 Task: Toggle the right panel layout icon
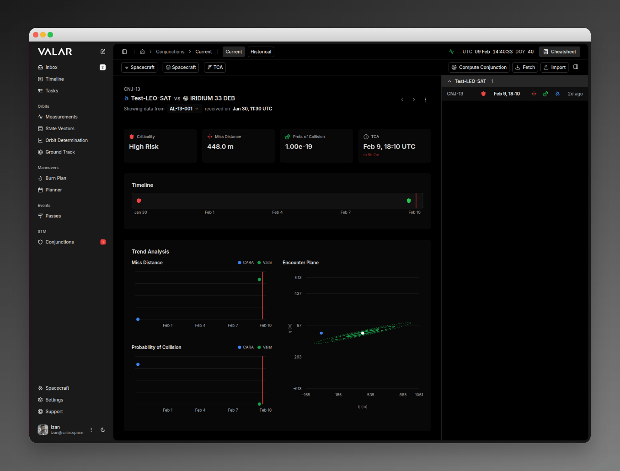pyautogui.click(x=576, y=67)
